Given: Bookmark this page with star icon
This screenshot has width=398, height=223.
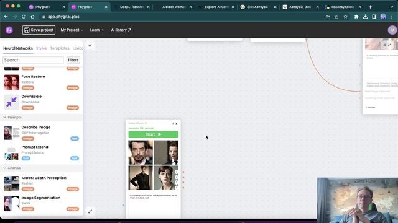Looking at the screenshot, I should [x=346, y=17].
